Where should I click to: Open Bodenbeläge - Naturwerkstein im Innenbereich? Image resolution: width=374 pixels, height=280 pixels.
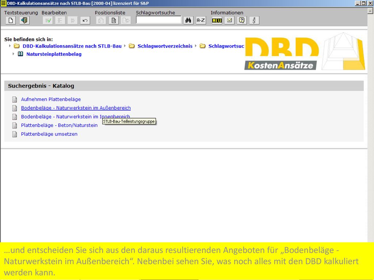coord(75,117)
